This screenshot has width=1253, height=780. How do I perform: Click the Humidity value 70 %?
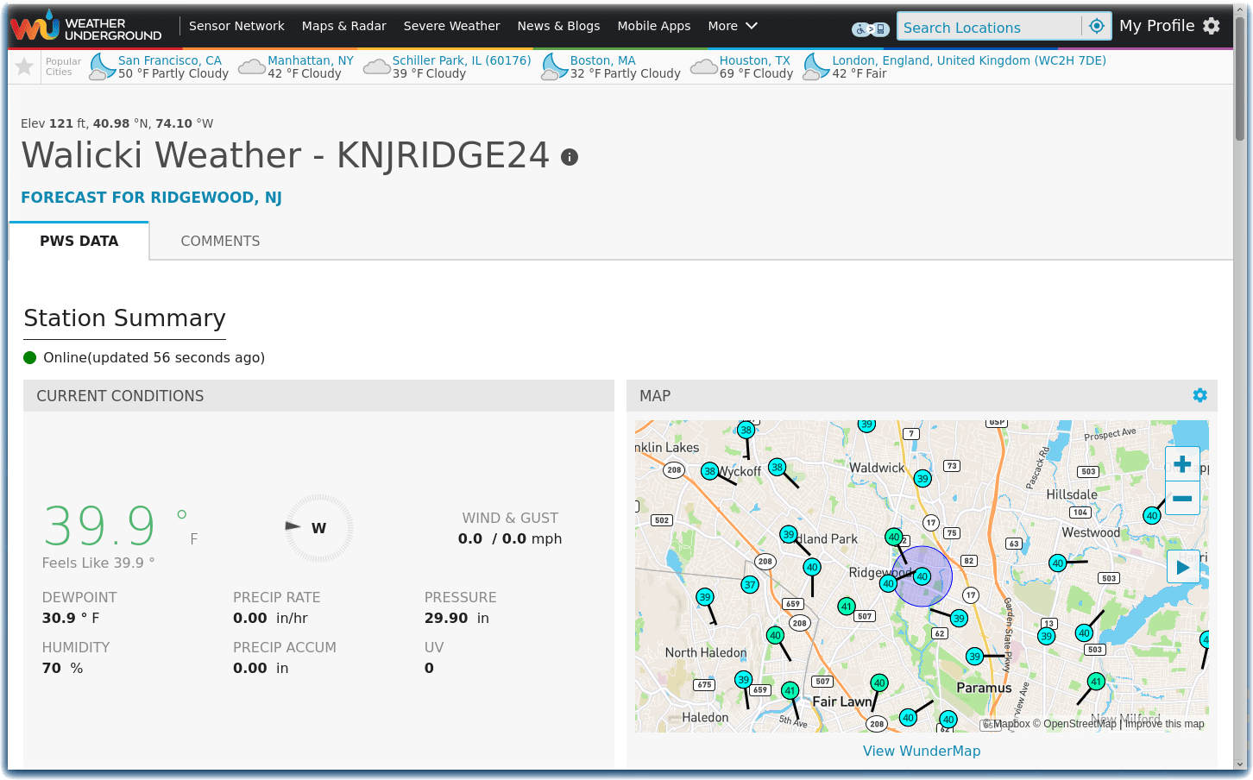pyautogui.click(x=63, y=668)
